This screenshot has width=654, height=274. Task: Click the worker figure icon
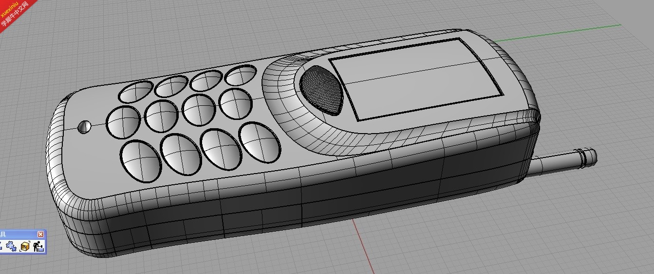pyautogui.click(x=38, y=247)
